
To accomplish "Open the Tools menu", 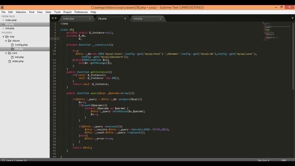I will point(57,12).
